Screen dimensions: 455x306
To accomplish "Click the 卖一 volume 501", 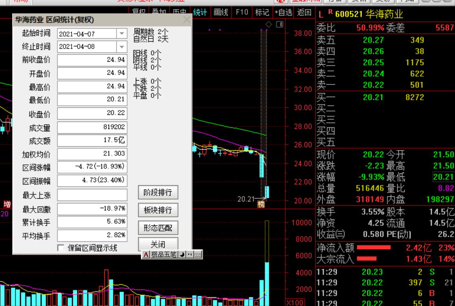I will click(x=417, y=85).
